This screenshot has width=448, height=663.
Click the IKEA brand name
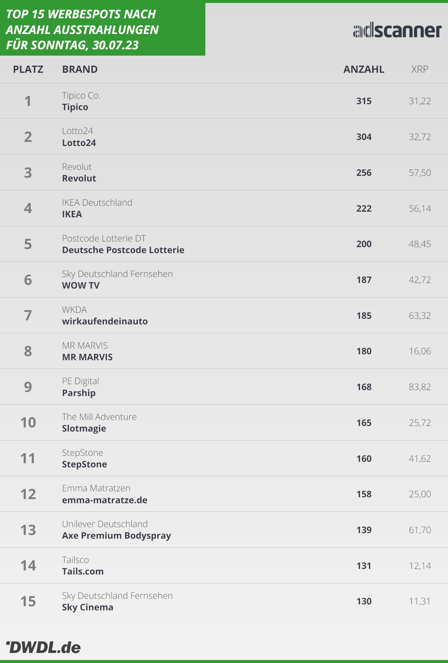click(72, 214)
